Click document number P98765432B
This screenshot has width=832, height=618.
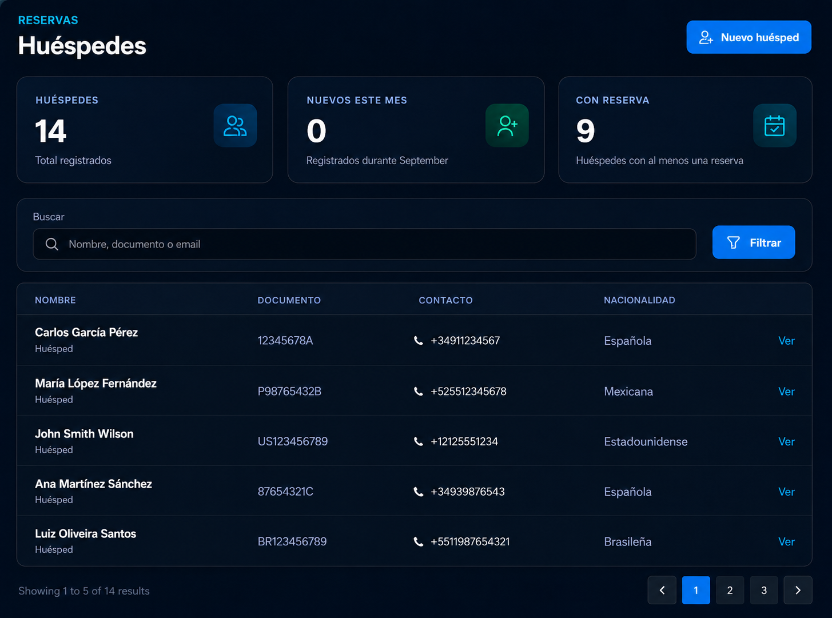coord(289,392)
